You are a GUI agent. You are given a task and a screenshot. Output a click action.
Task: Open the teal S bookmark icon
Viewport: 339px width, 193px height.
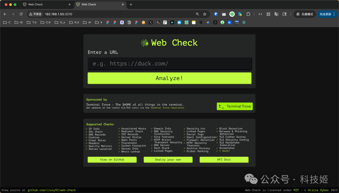click(x=244, y=22)
